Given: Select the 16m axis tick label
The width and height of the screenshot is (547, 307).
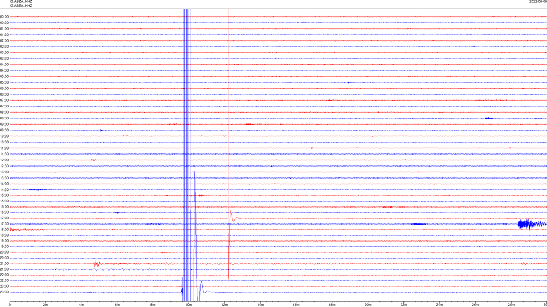Looking at the screenshot, I should point(296,305).
